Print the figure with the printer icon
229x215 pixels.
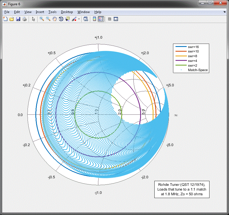(x=25, y=19)
